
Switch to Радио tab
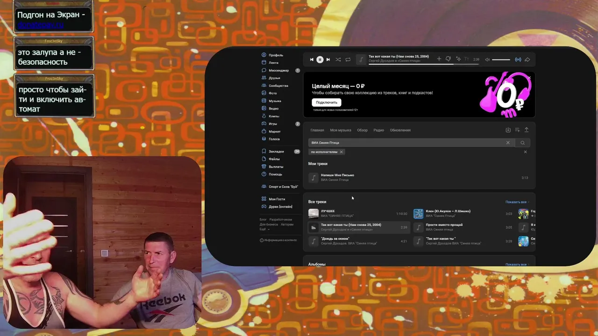(378, 130)
